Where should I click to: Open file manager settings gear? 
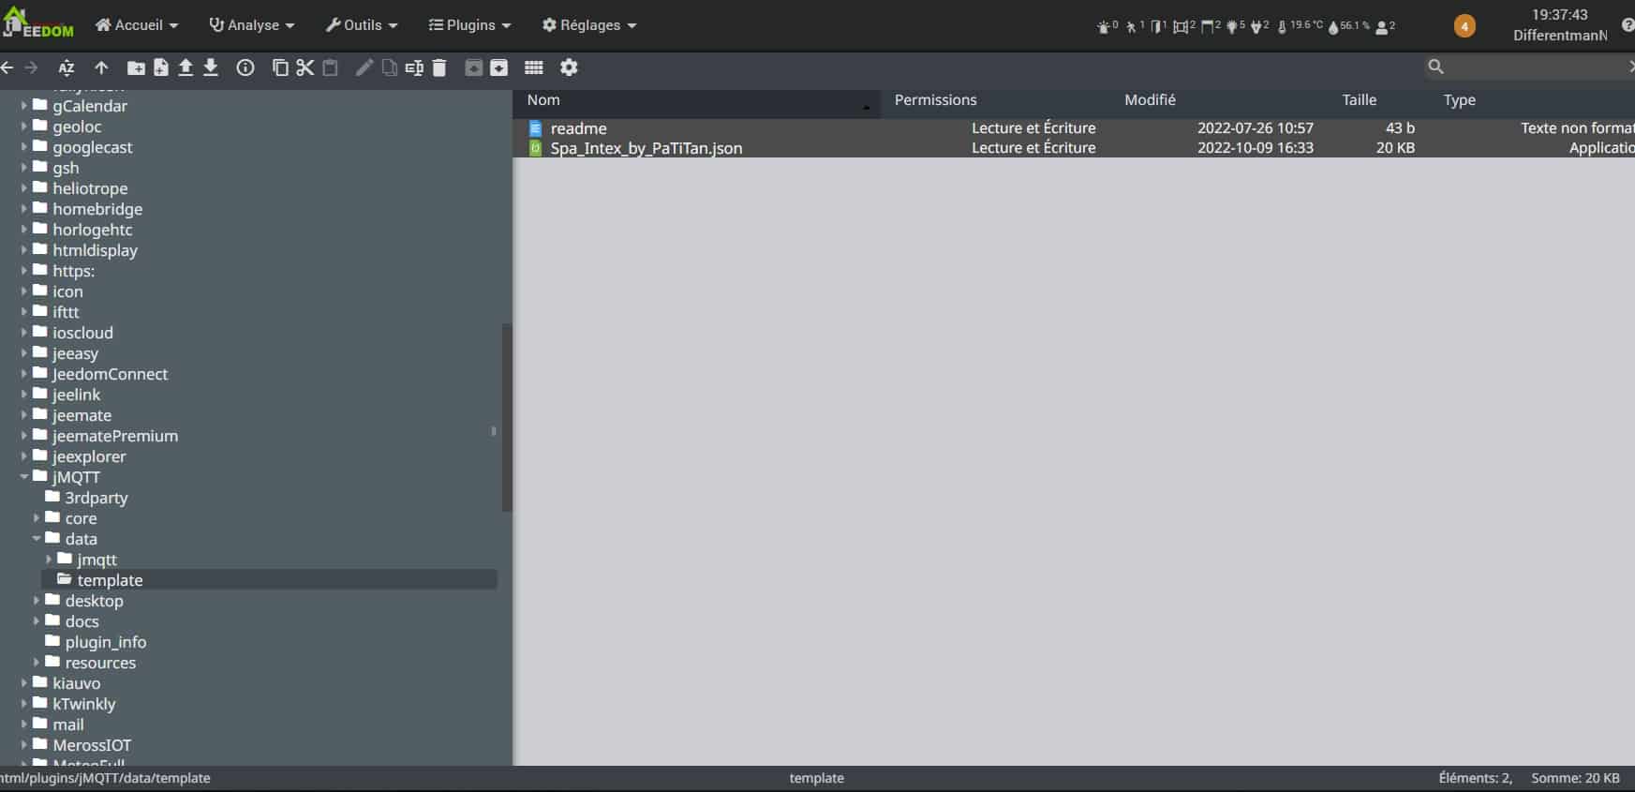tap(569, 67)
